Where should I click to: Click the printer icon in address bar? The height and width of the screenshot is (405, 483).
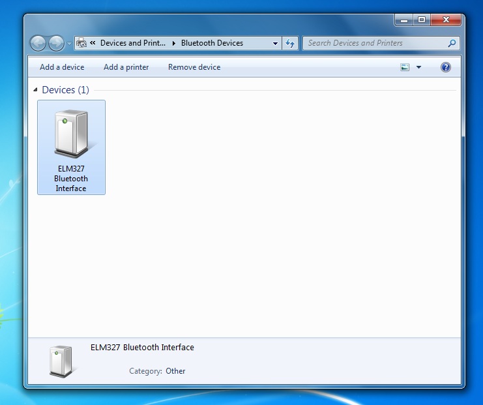tap(81, 43)
